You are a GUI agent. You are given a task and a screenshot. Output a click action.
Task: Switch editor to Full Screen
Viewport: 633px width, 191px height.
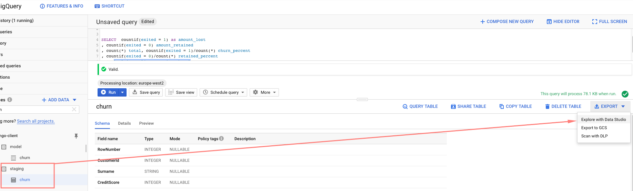tap(609, 22)
